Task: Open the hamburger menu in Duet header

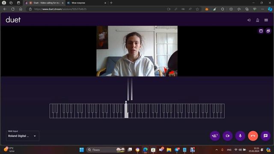Action: coord(266,20)
